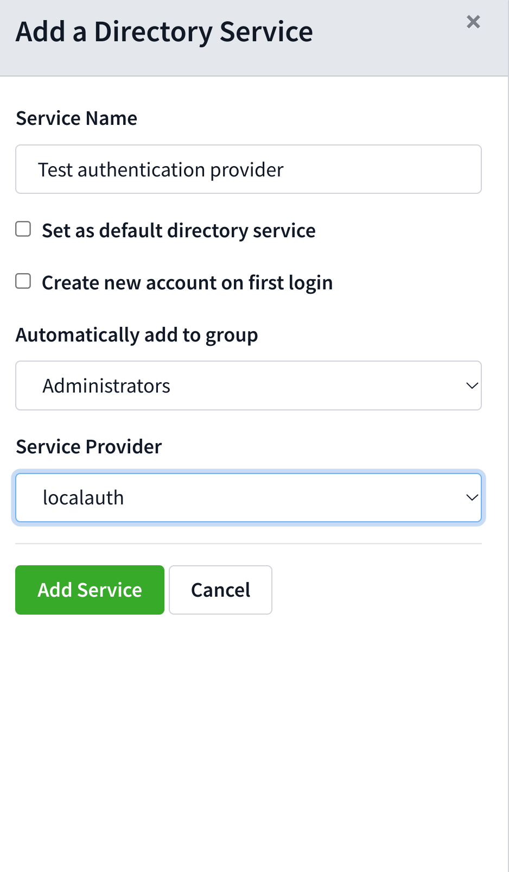Click the 'Test authentication provider' text in field
The image size is (509, 872).
(161, 170)
